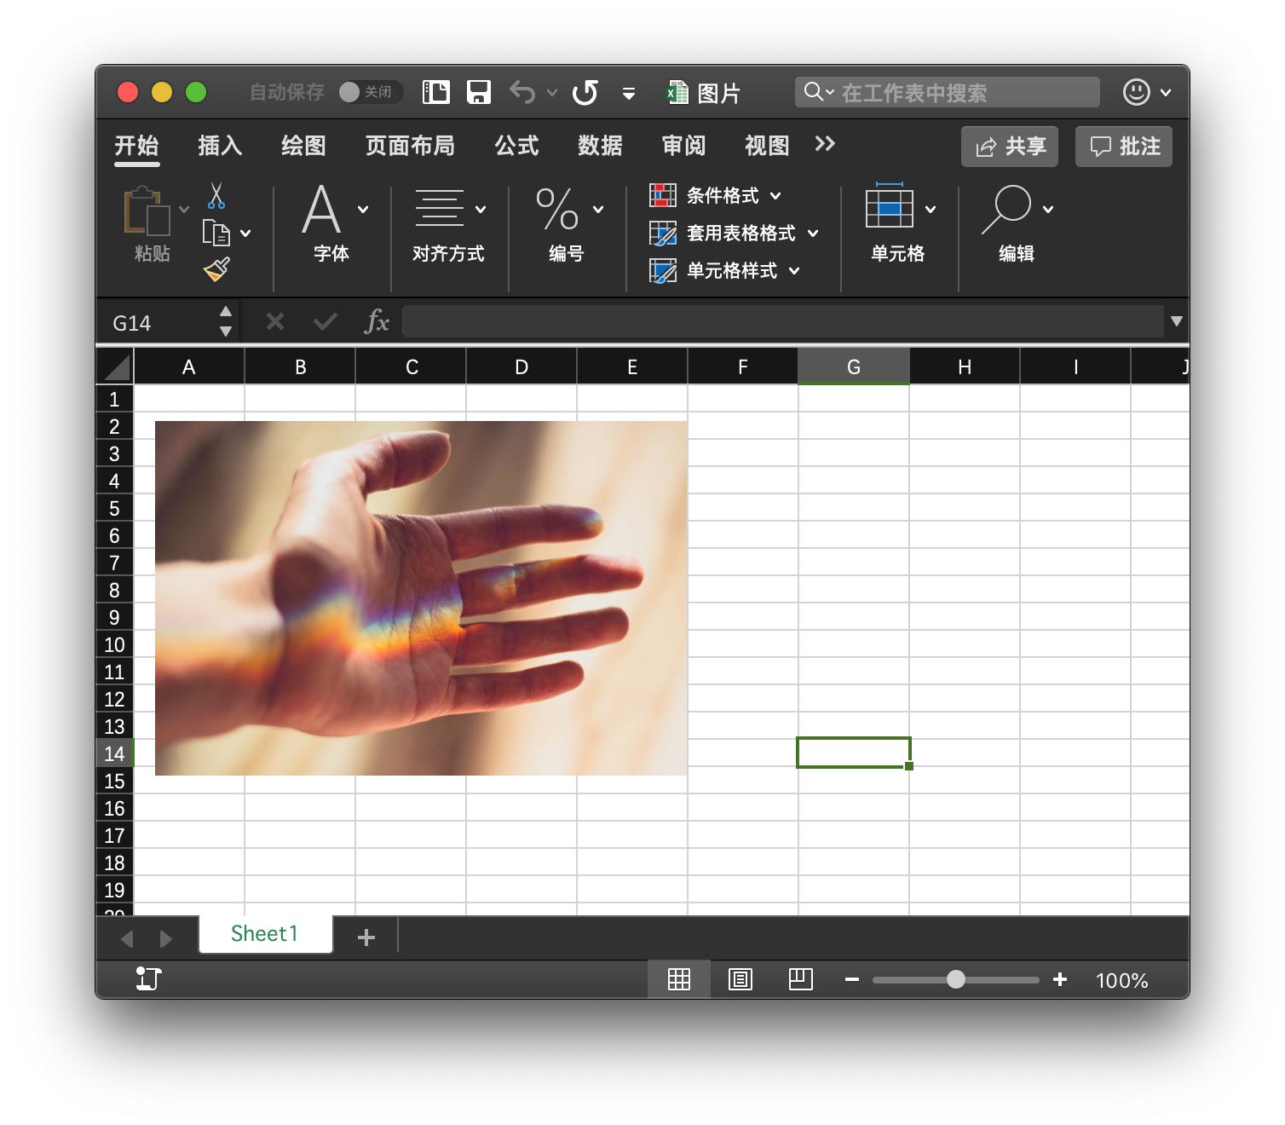The height and width of the screenshot is (1125, 1285).
Task: Click the Comments (批注) button
Action: pyautogui.click(x=1124, y=147)
